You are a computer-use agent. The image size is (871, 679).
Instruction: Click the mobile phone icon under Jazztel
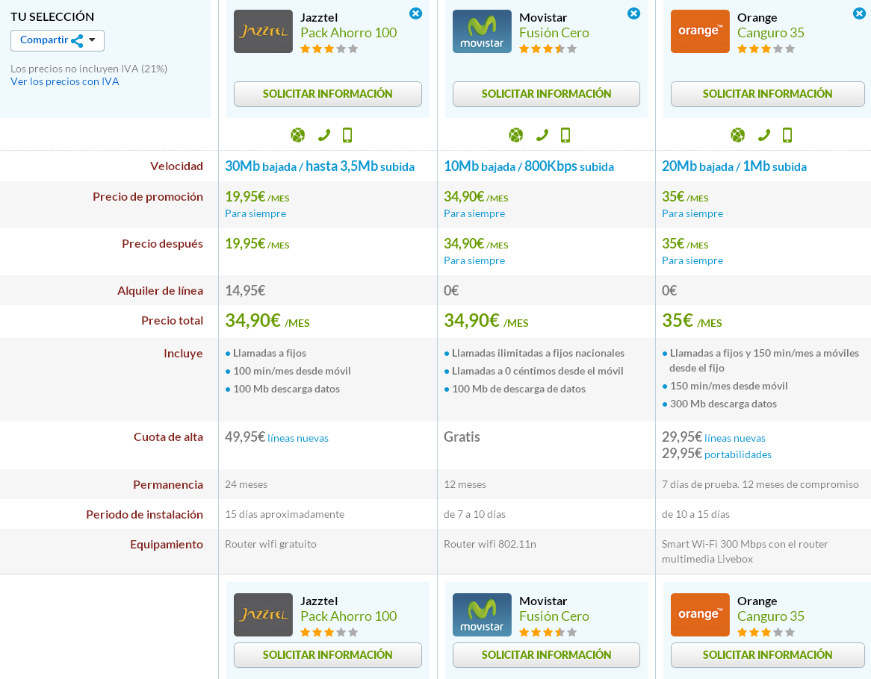click(347, 135)
